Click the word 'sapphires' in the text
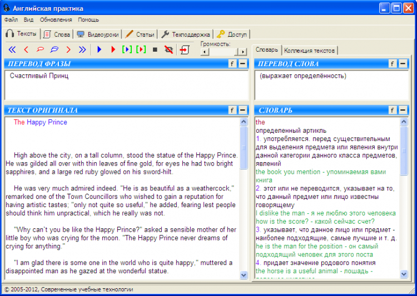The width and height of the screenshot is (417, 296). tap(20, 172)
